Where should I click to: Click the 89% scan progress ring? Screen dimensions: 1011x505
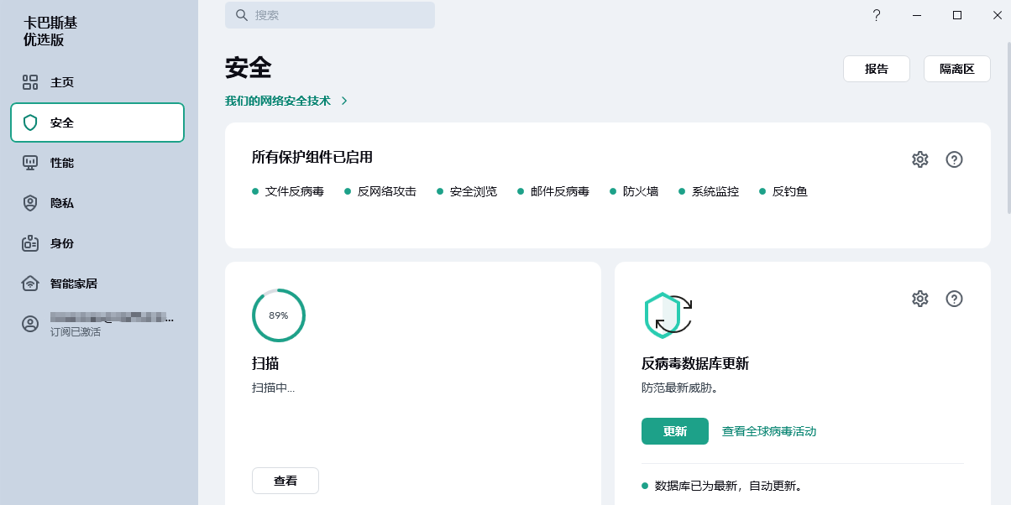pyautogui.click(x=279, y=315)
